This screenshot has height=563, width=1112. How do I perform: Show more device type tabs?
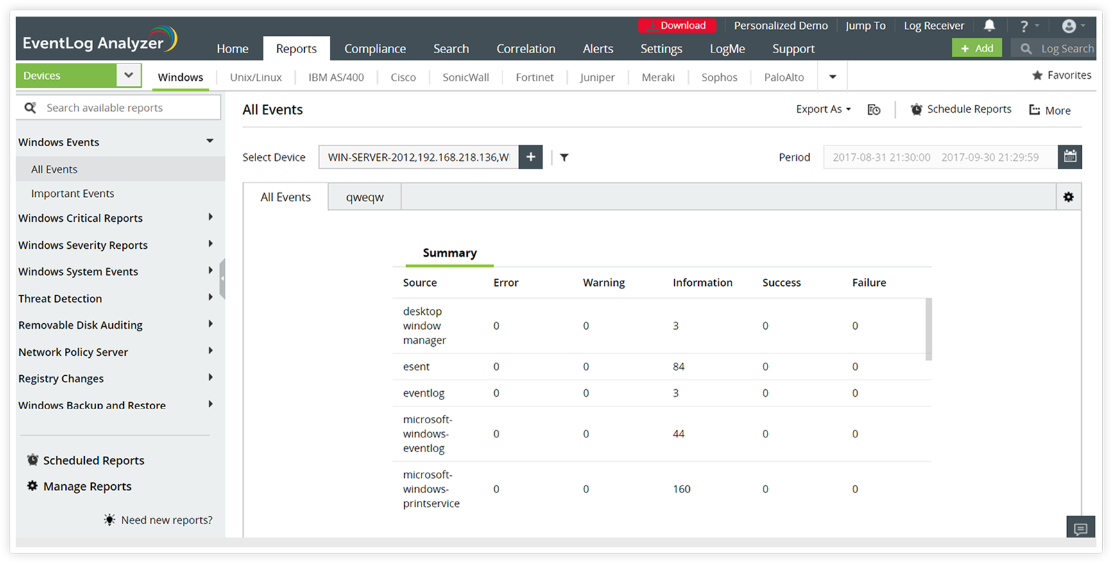833,77
